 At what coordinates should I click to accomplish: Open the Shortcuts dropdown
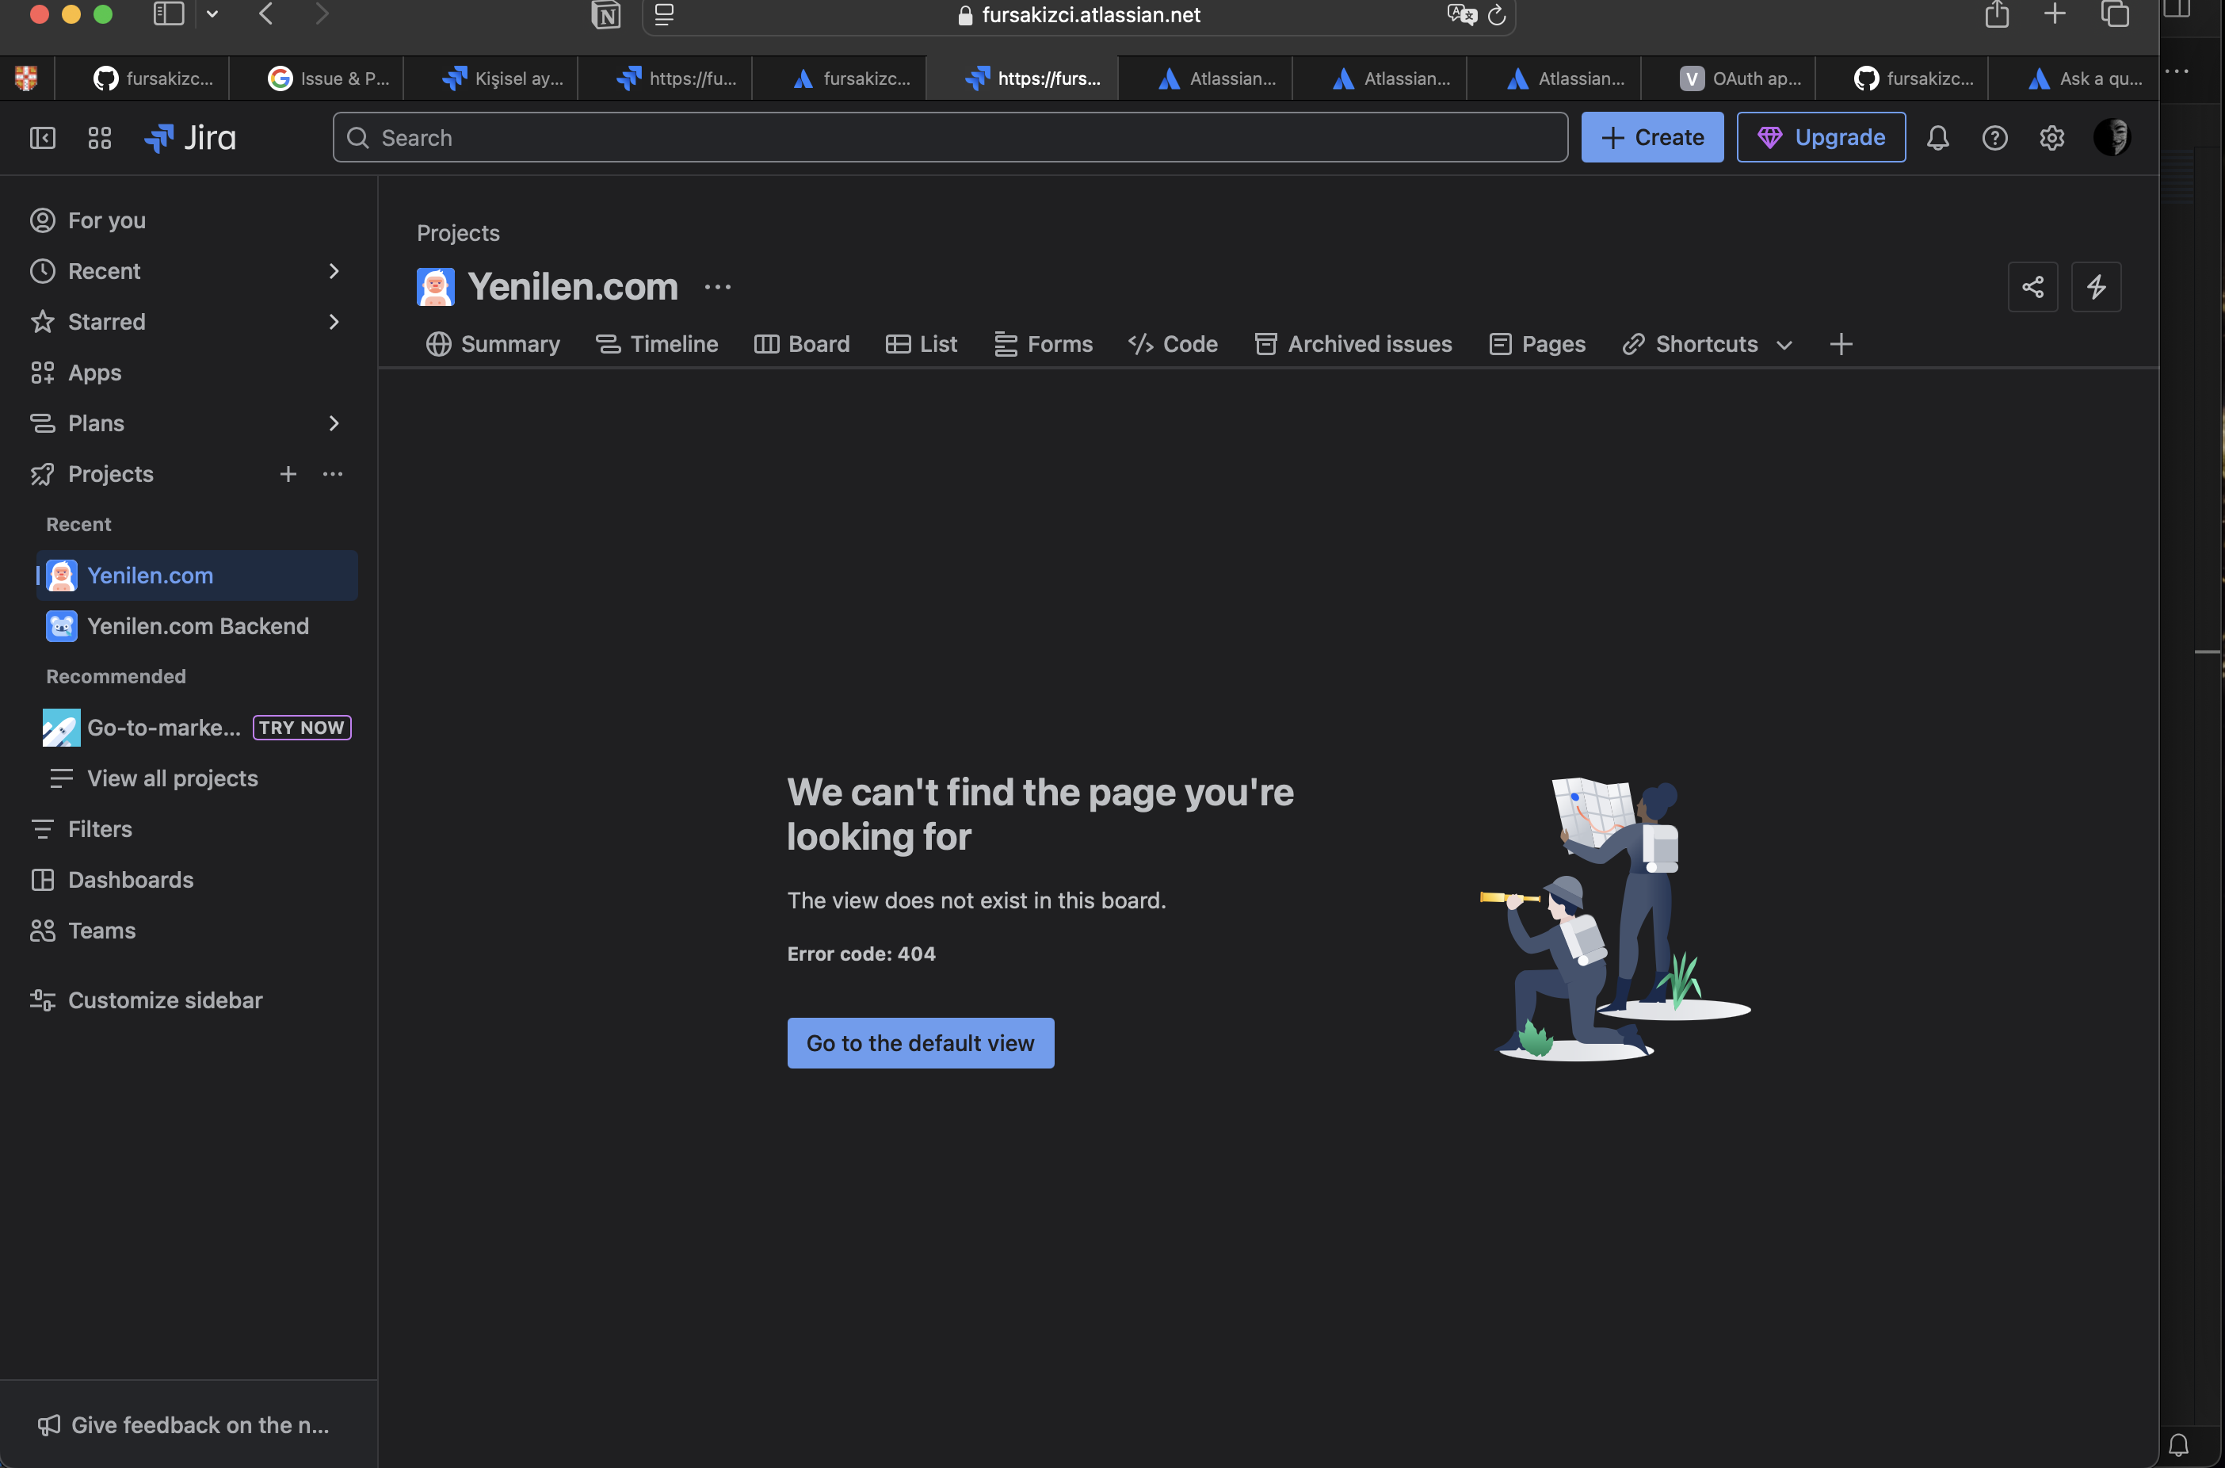pyautogui.click(x=1707, y=345)
